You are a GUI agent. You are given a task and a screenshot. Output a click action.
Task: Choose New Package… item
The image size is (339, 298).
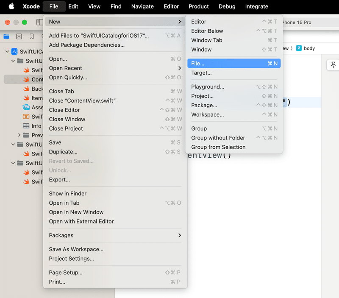(234, 105)
